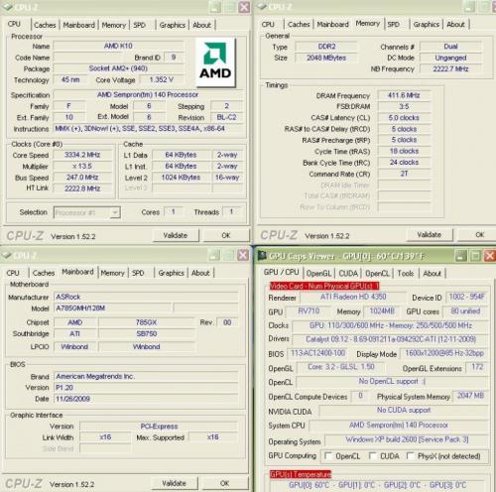Click the Multiplier value x 13.5
This screenshot has height=492, width=496.
click(82, 167)
